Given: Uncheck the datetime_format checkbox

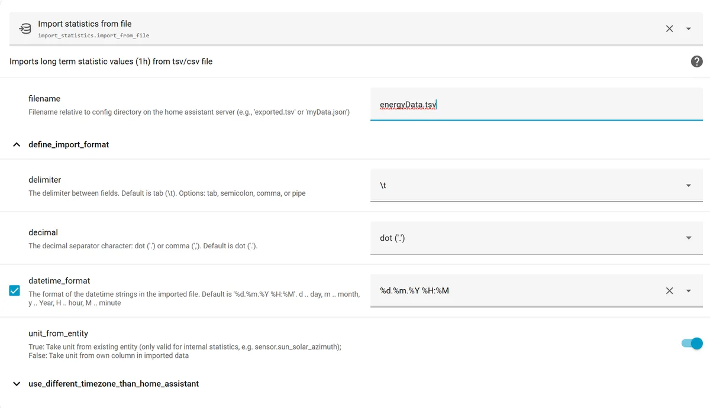Looking at the screenshot, I should coord(15,290).
